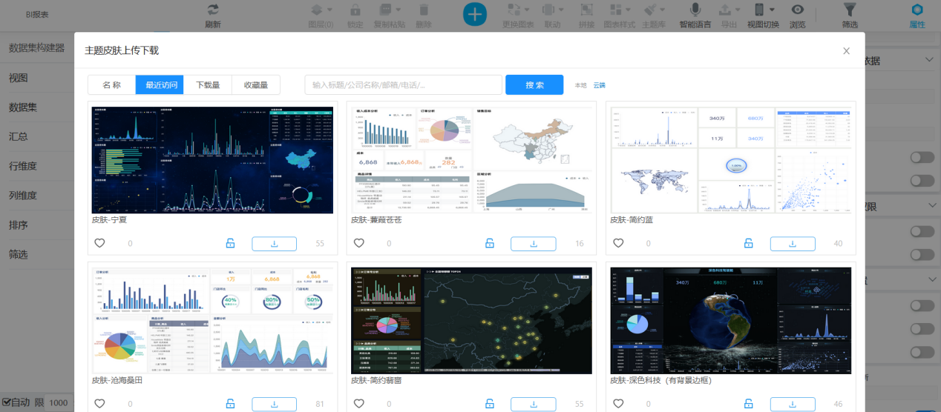
Task: Click the blue 搜索 search button
Action: point(534,84)
